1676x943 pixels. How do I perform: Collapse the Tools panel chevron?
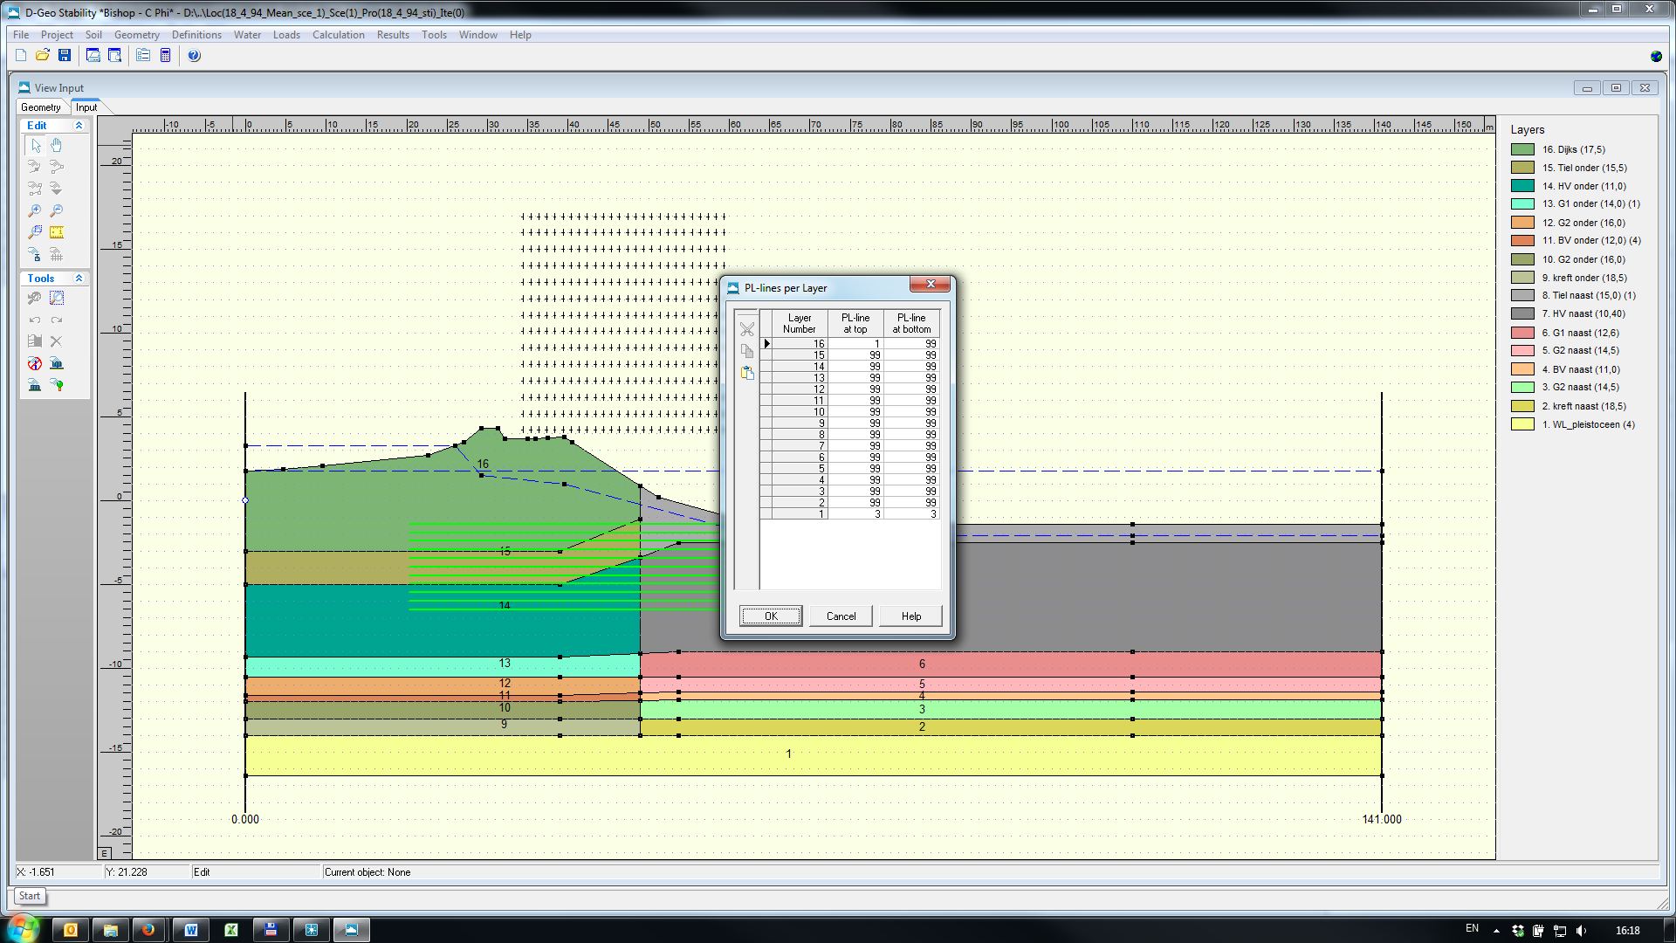click(79, 279)
